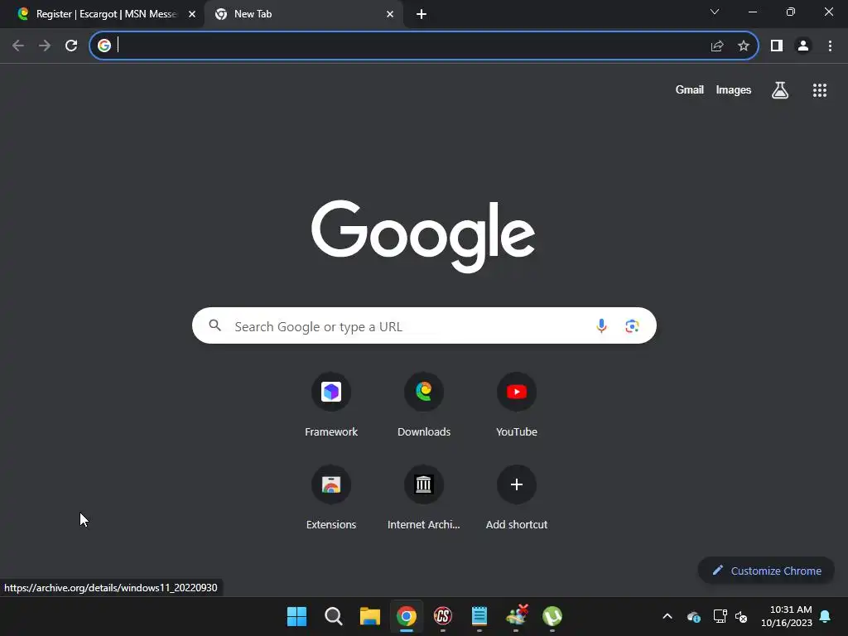Select the New Tab tab
The image size is (848, 636).
(x=303, y=14)
